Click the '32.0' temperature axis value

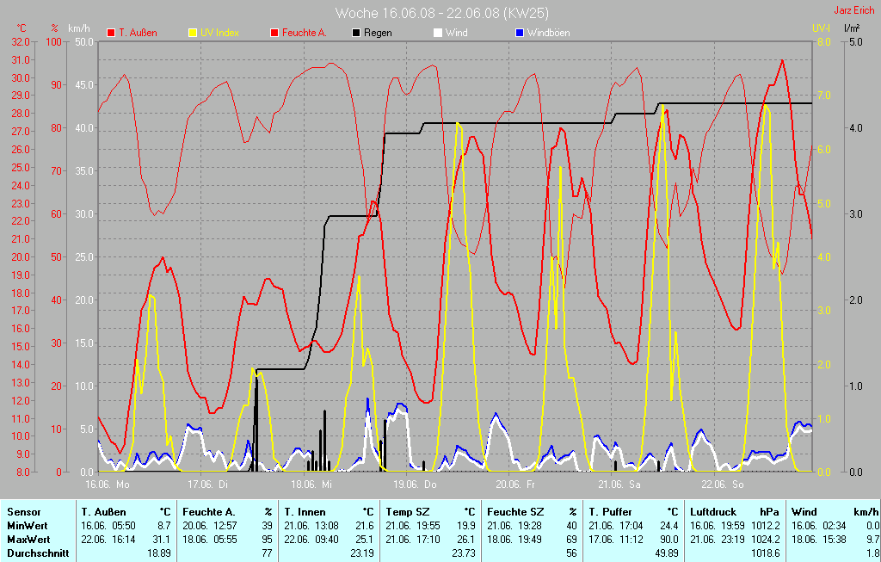point(21,41)
